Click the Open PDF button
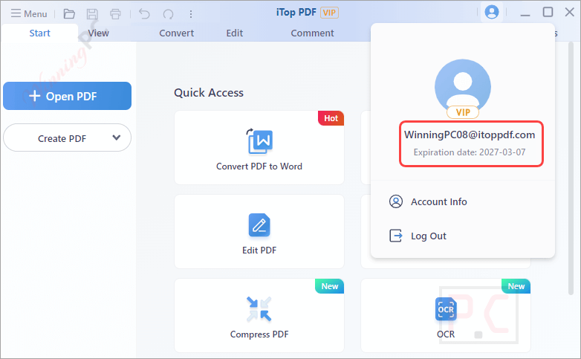581x359 pixels. pos(67,96)
